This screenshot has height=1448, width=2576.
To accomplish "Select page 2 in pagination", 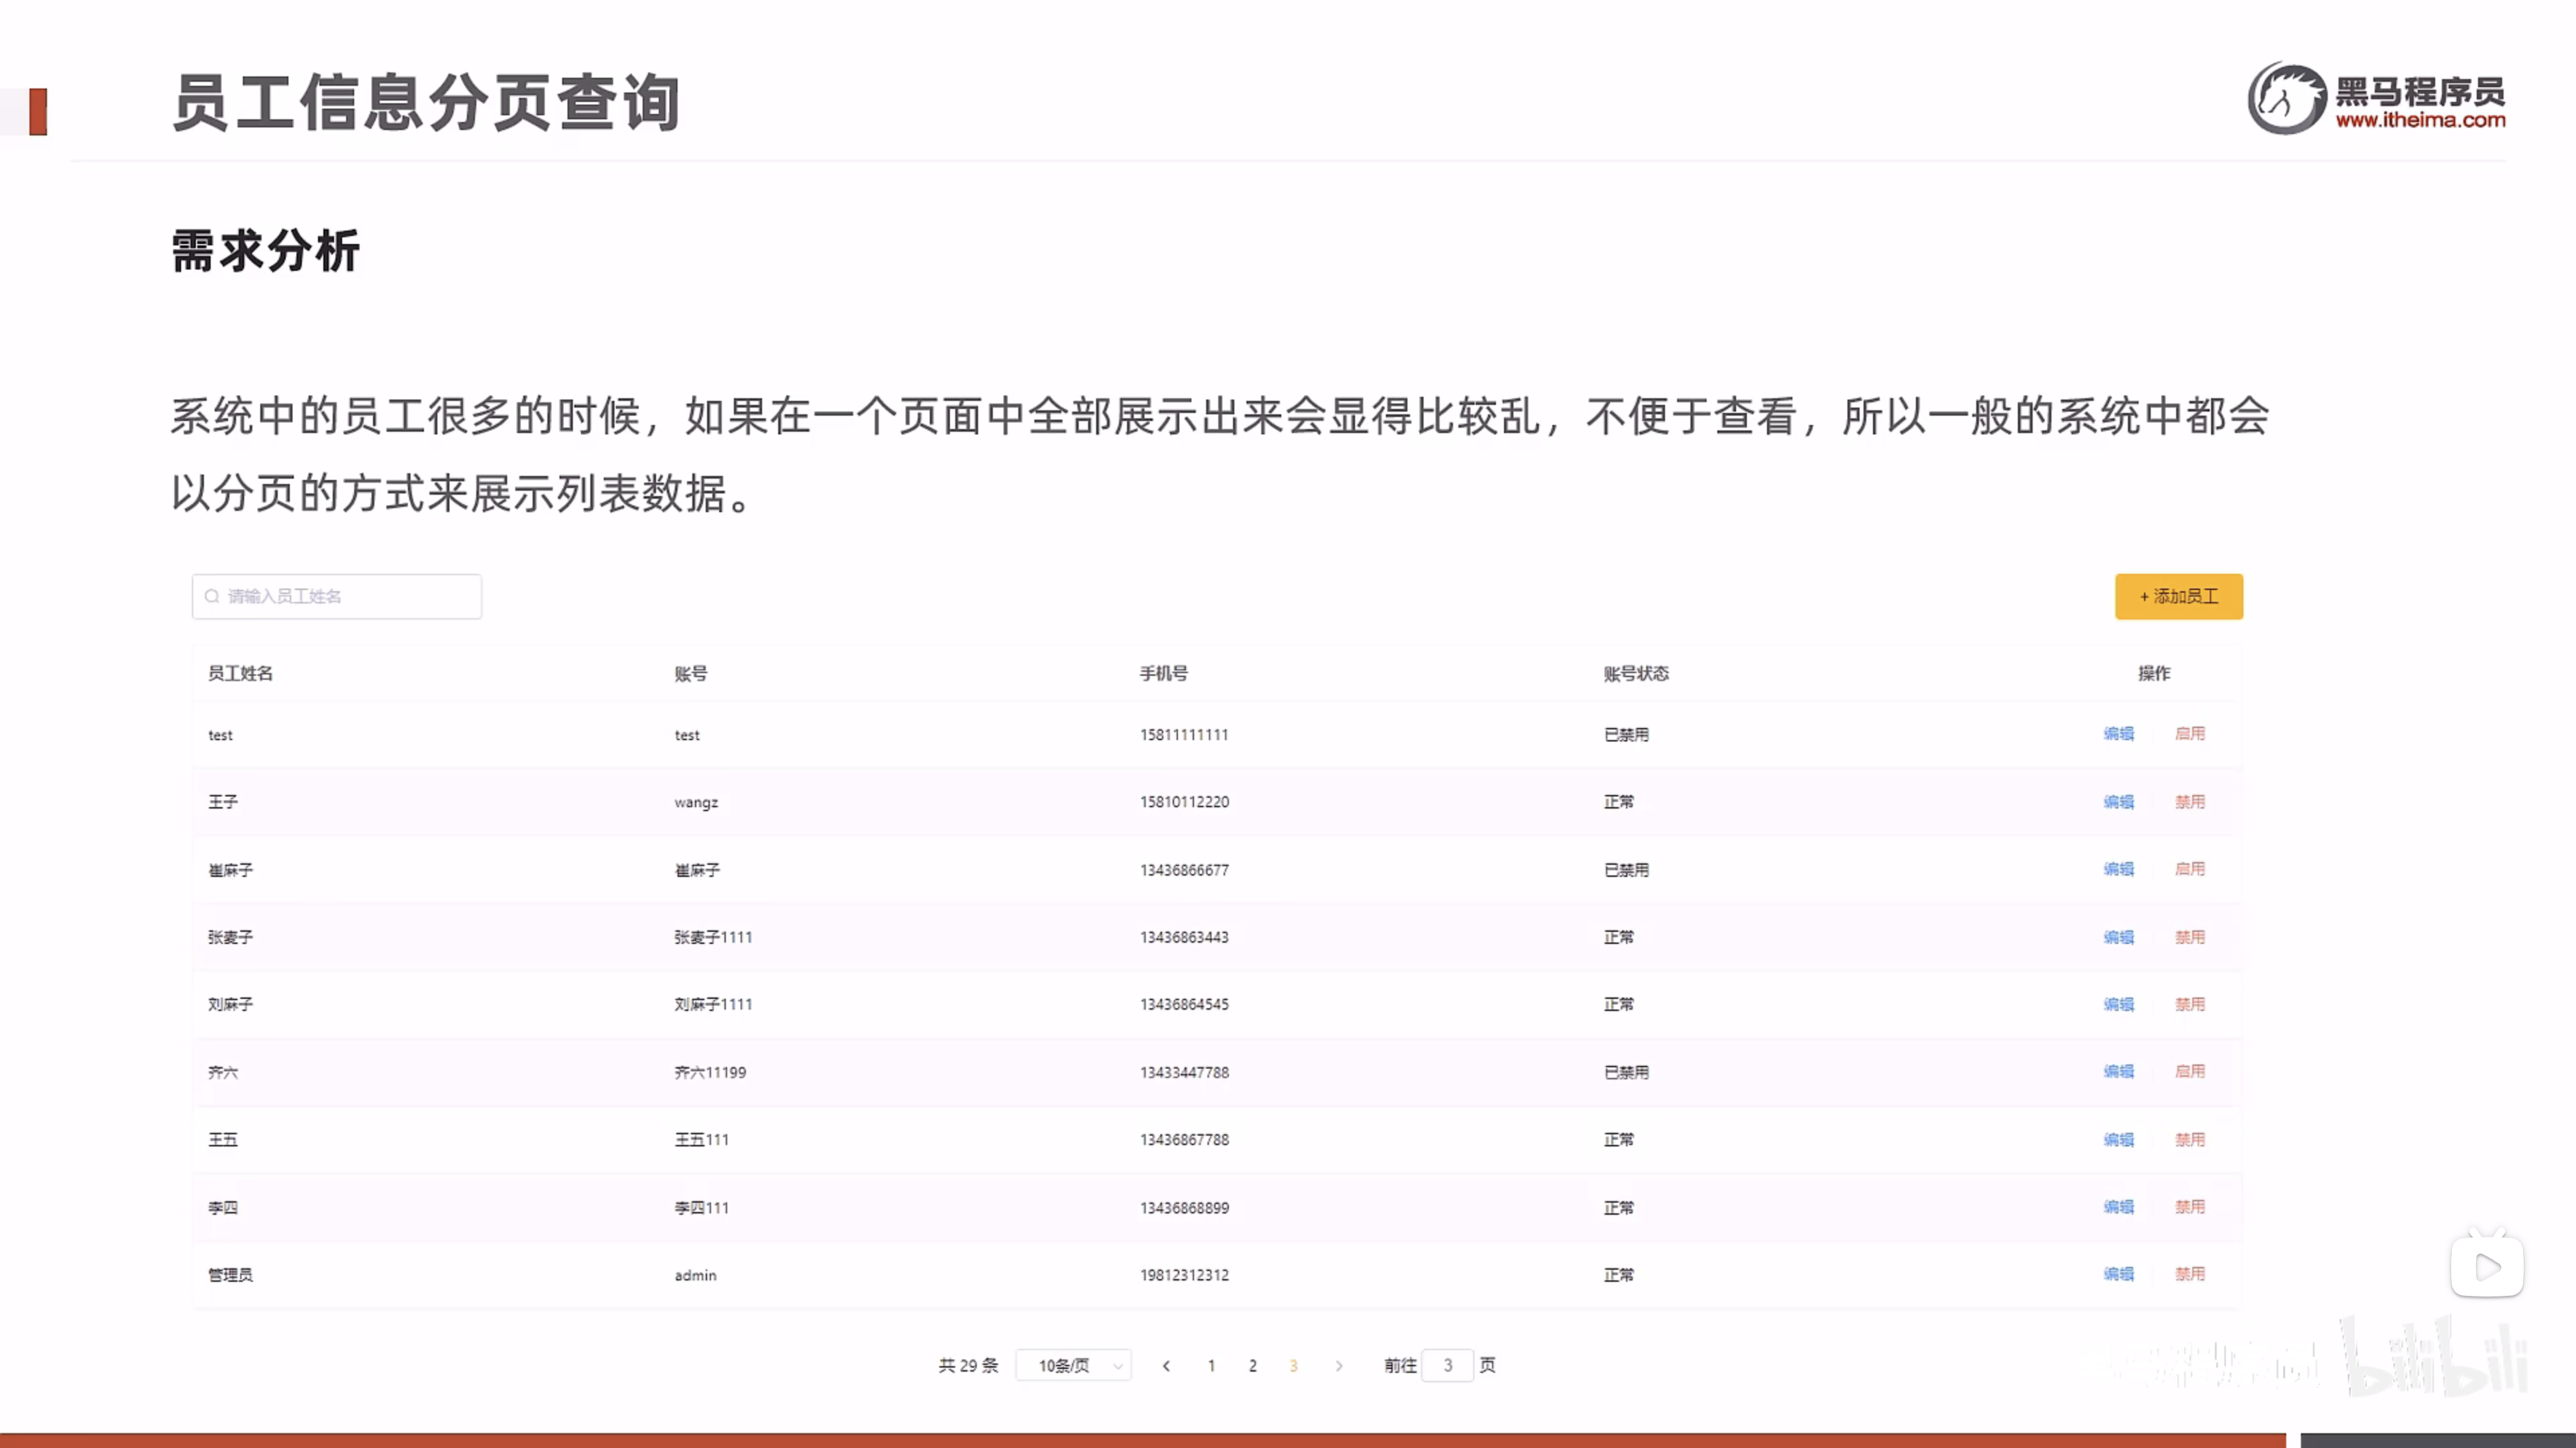I will 1252,1365.
